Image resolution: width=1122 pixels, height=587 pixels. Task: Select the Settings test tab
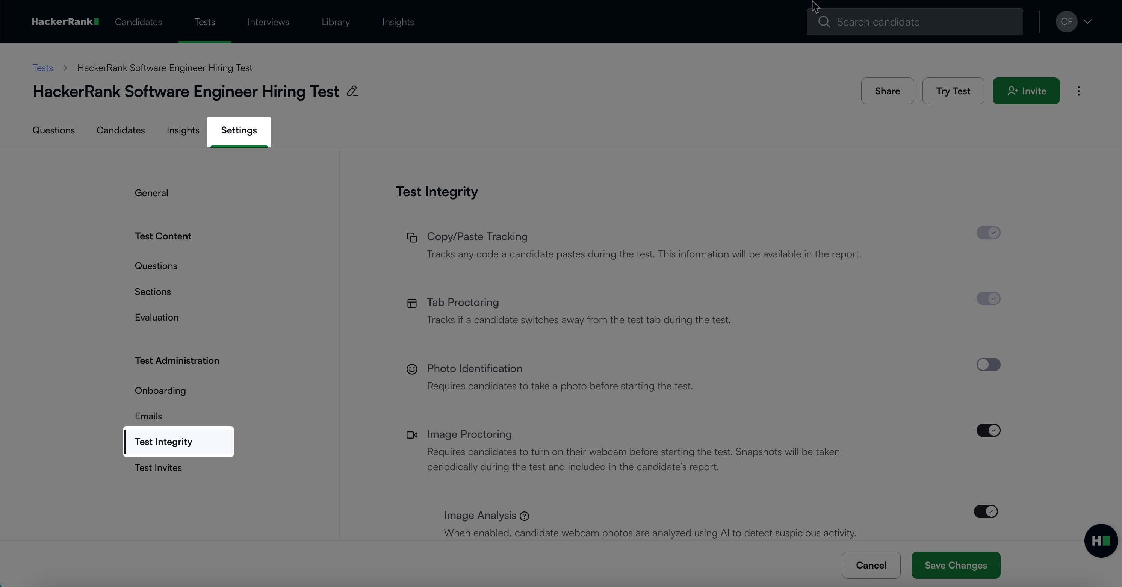tap(239, 131)
